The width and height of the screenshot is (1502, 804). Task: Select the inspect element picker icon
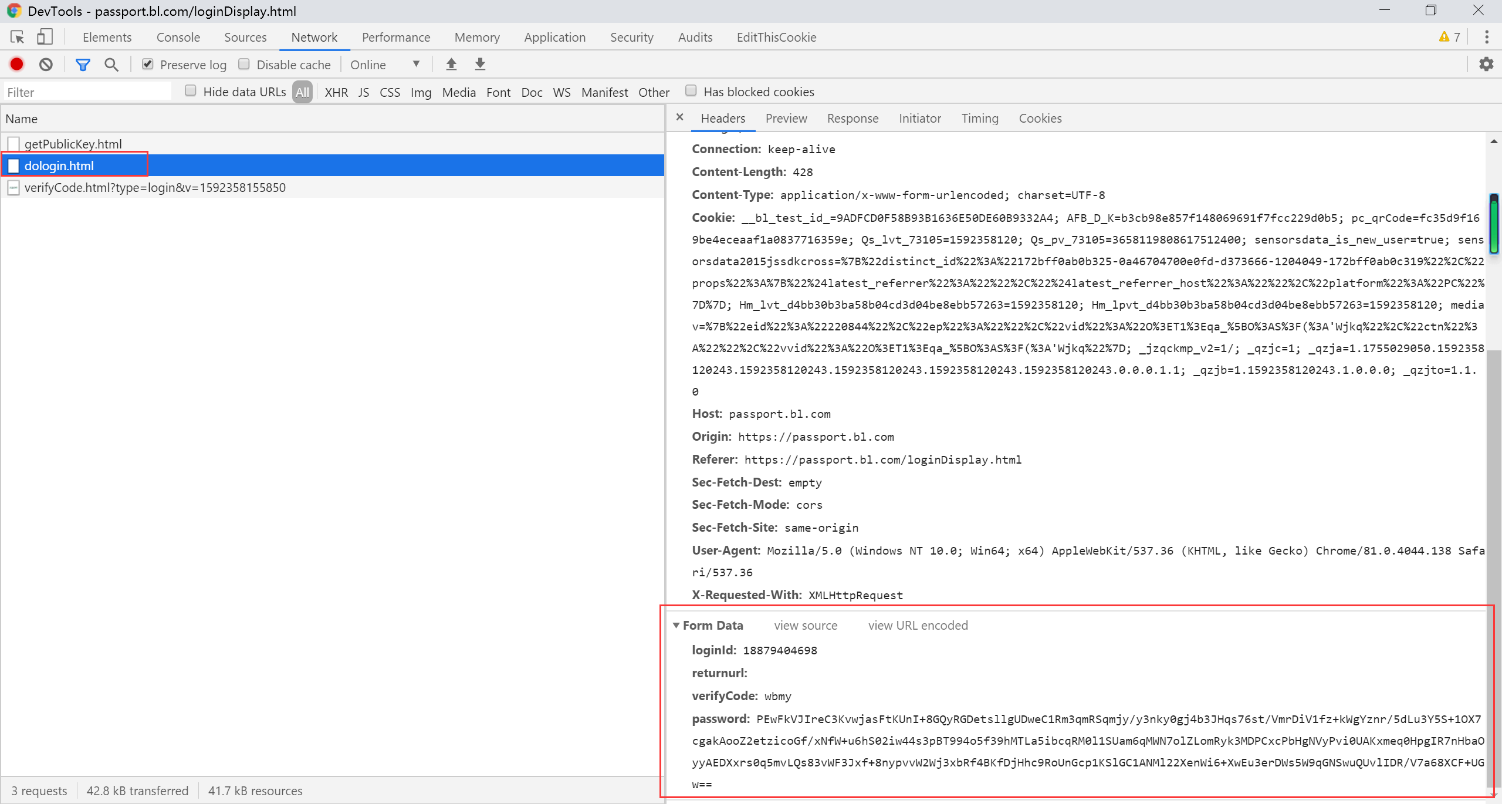coord(17,37)
